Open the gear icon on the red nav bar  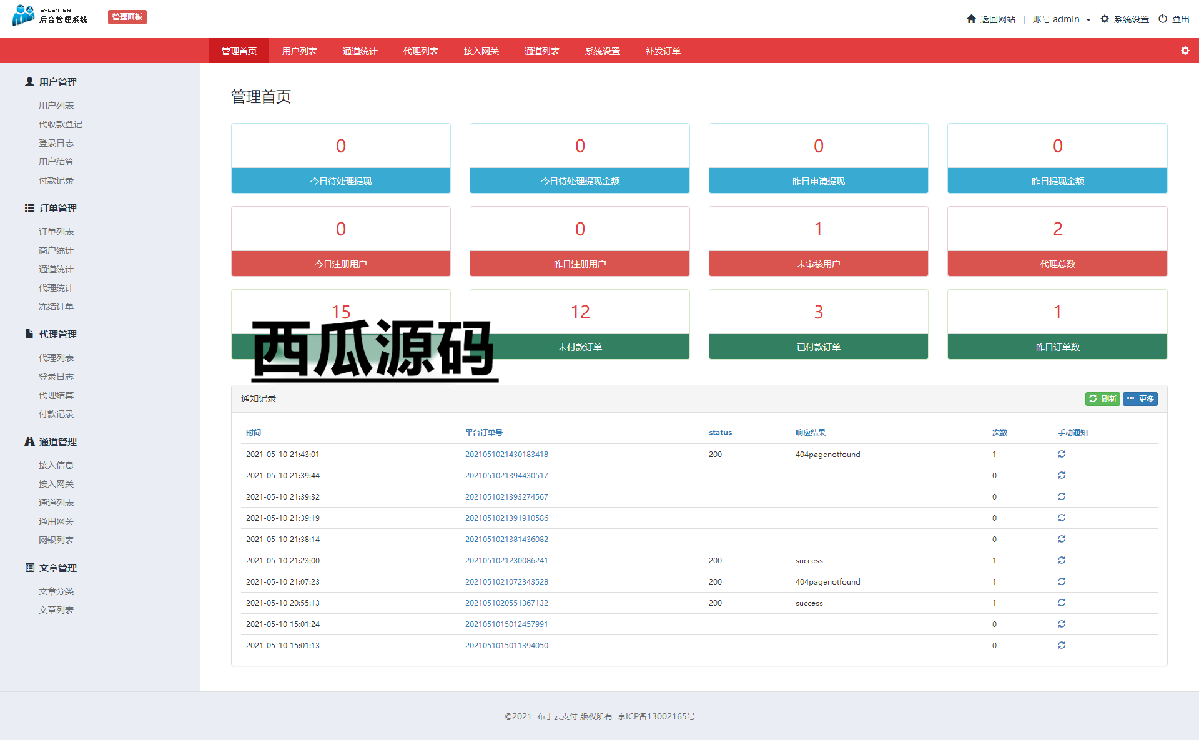pos(1185,51)
